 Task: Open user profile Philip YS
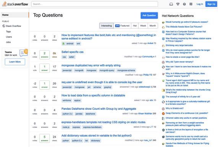click(147, 75)
